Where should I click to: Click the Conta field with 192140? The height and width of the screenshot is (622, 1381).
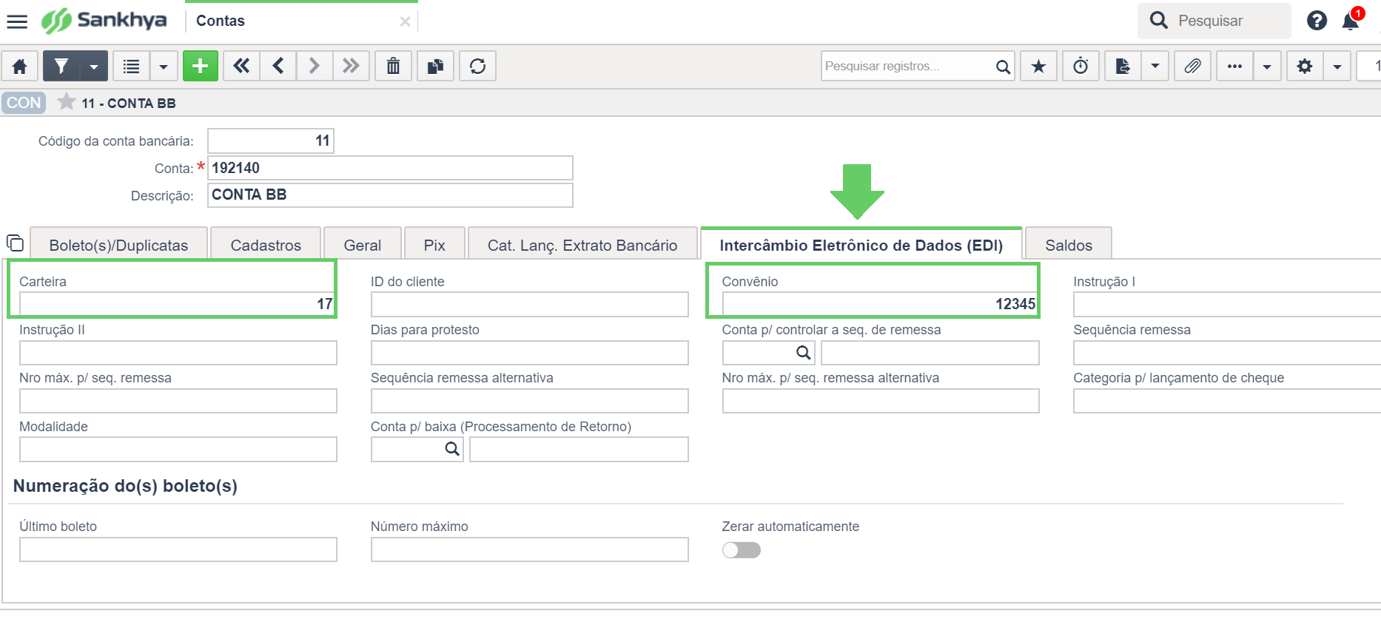[x=390, y=168]
